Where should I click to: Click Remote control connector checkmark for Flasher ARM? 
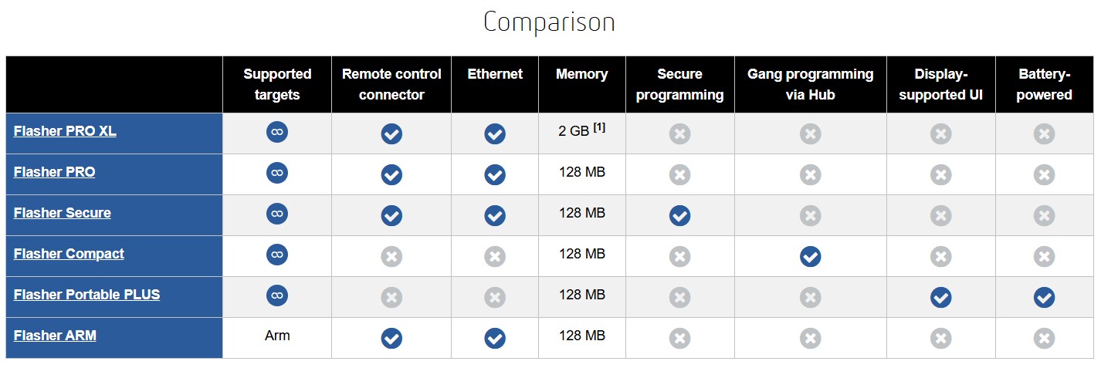tap(391, 338)
